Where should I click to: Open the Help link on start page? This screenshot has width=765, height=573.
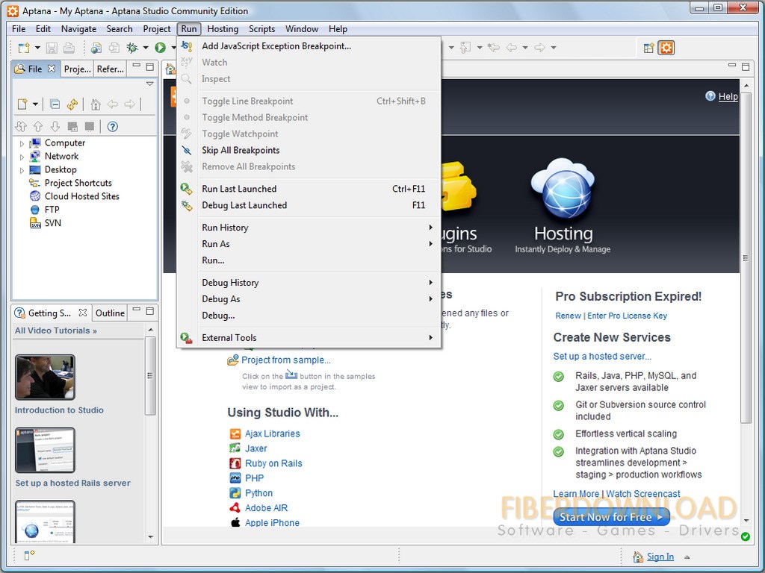(728, 96)
